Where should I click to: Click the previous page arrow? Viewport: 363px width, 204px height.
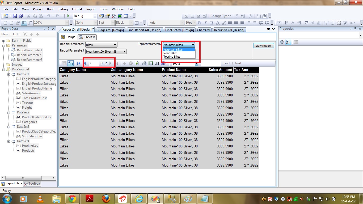point(85,63)
